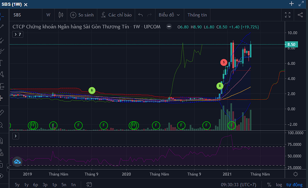This screenshot has width=308, height=188.
Task: Open chart settings gear near time axis
Action: [296, 173]
